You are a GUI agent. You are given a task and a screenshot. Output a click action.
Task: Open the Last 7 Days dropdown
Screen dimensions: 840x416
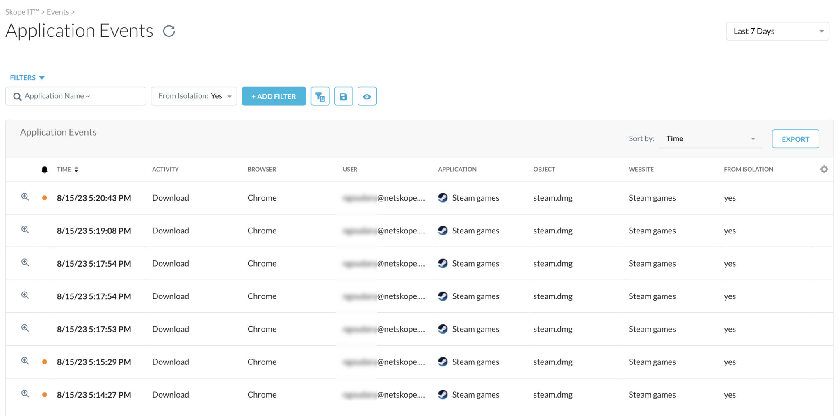point(777,31)
